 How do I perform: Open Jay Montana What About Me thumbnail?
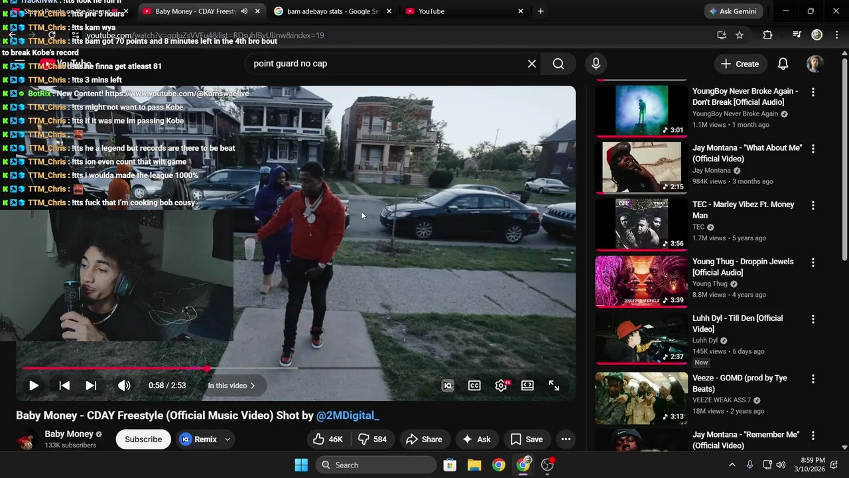pos(641,167)
